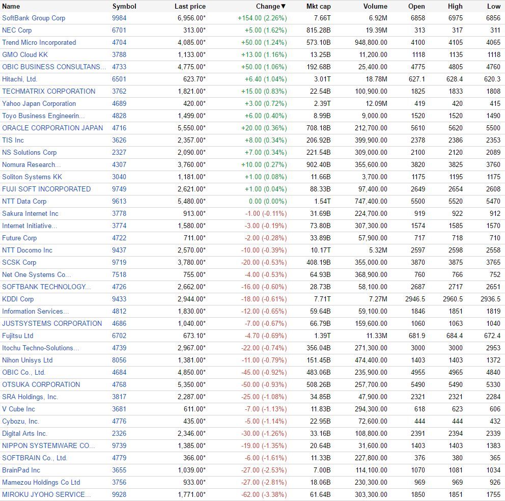Viewport: 505px width, 501px height.
Task: Open ORACLE CORPORATION JAPAN link
Action: tap(52, 128)
